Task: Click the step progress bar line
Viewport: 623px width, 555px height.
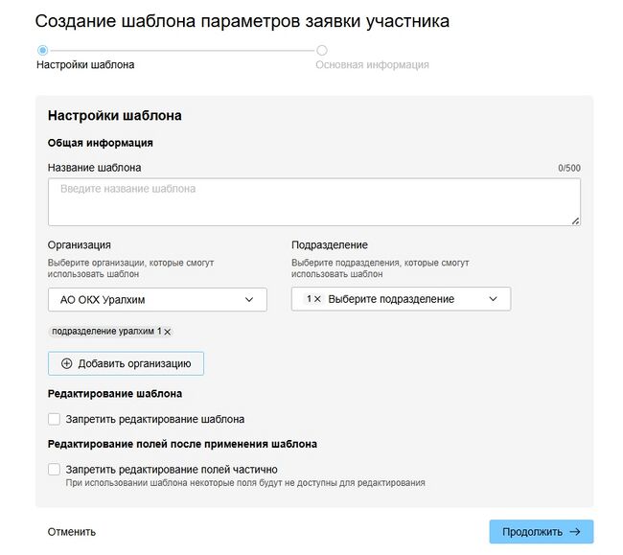Action: (x=182, y=50)
